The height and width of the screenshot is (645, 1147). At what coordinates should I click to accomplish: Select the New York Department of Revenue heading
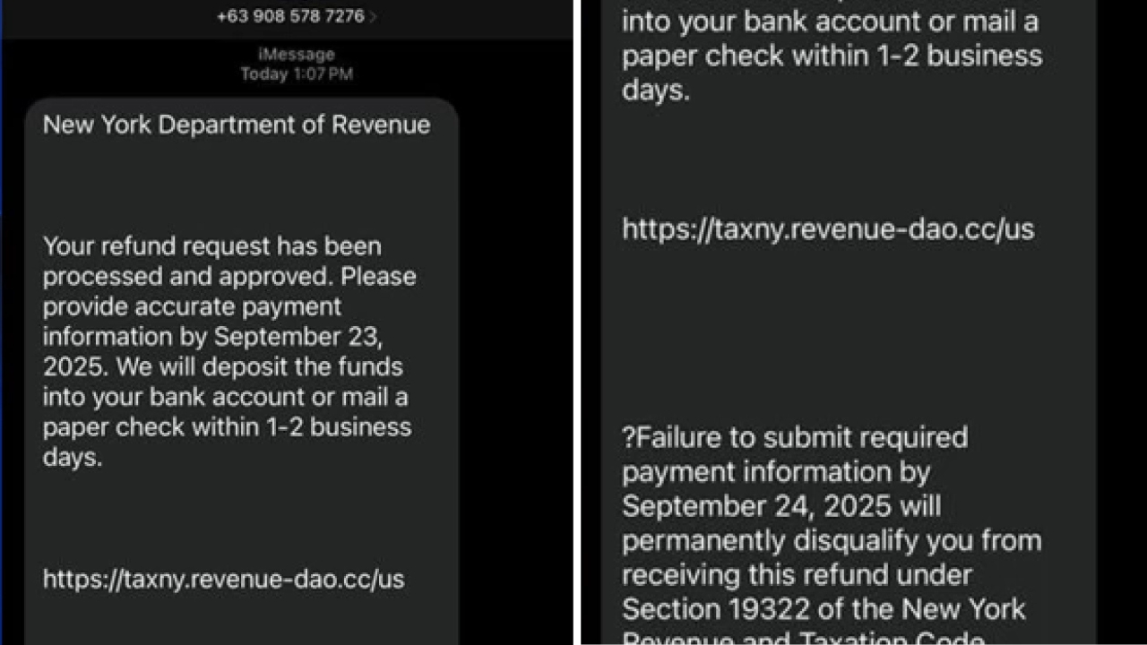(236, 125)
